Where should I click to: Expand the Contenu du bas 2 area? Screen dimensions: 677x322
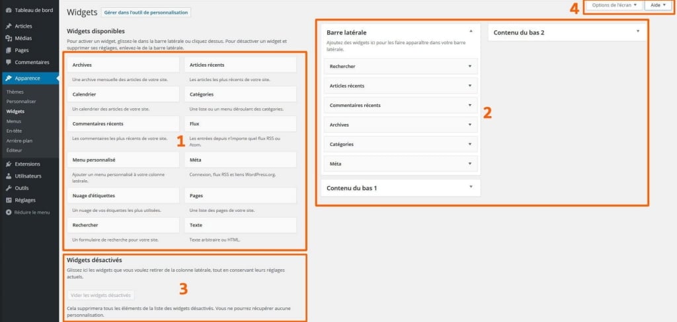coord(638,32)
